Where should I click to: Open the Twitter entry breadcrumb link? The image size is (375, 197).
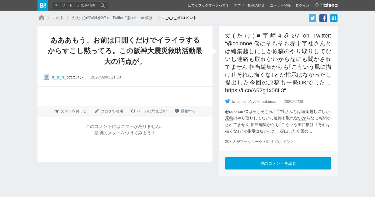[113, 18]
